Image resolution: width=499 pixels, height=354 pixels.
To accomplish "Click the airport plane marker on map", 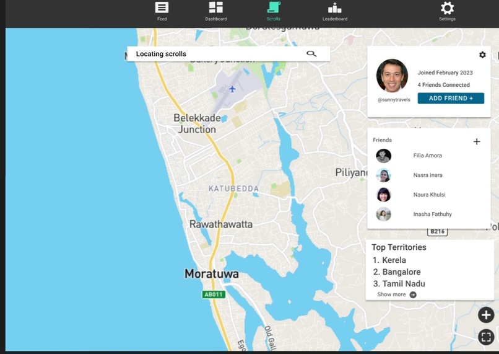I will [x=232, y=89].
